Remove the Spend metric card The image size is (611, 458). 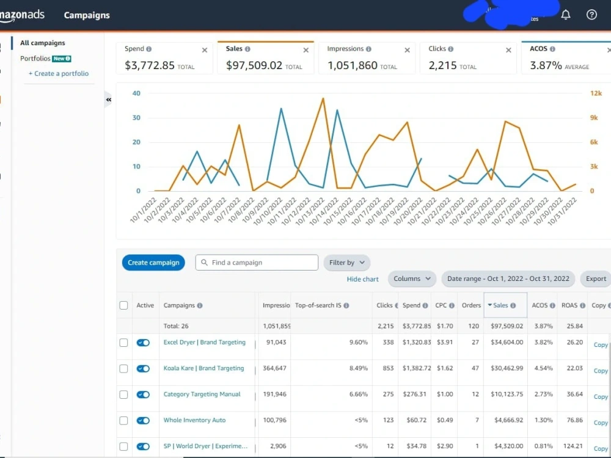(205, 50)
